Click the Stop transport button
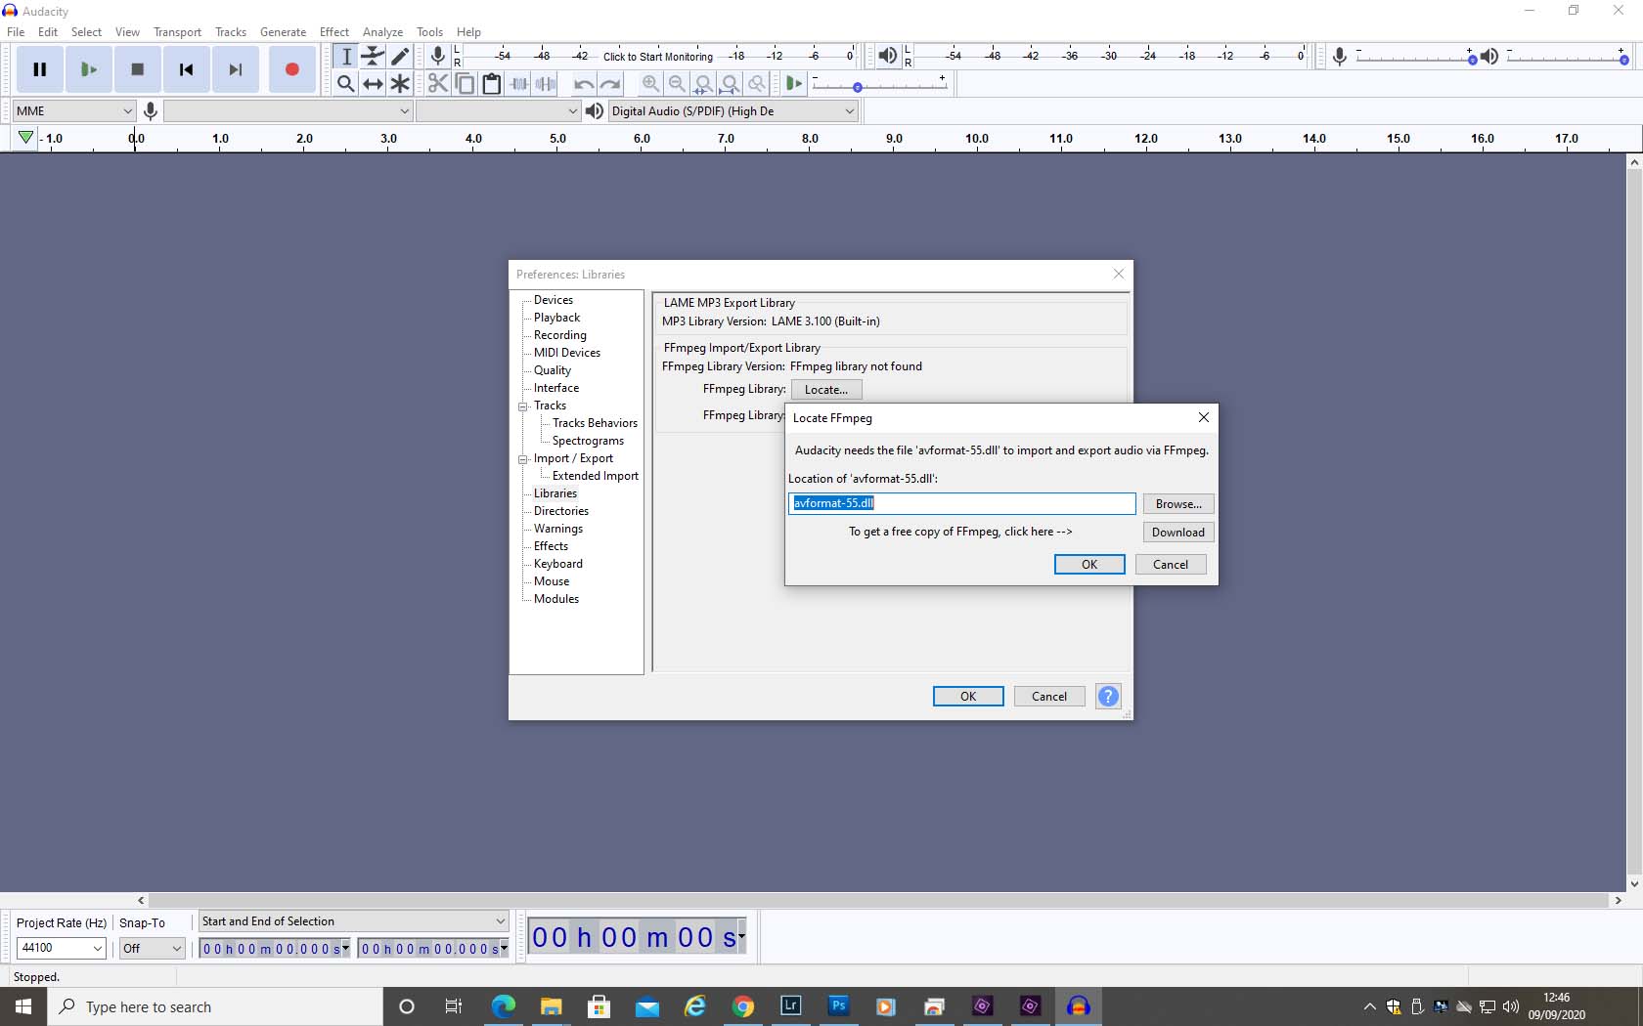 [x=138, y=69]
